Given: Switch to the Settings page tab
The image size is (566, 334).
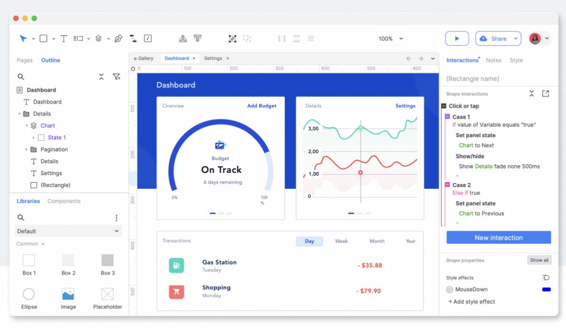Looking at the screenshot, I should [213, 59].
